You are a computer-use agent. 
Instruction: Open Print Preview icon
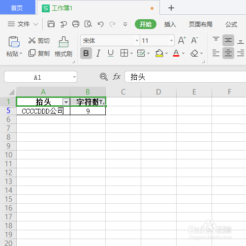(88, 24)
